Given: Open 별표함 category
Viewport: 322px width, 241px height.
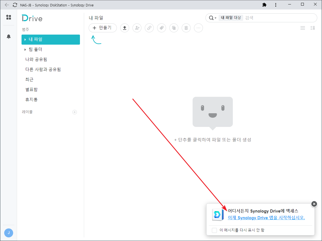Looking at the screenshot, I should (51, 90).
